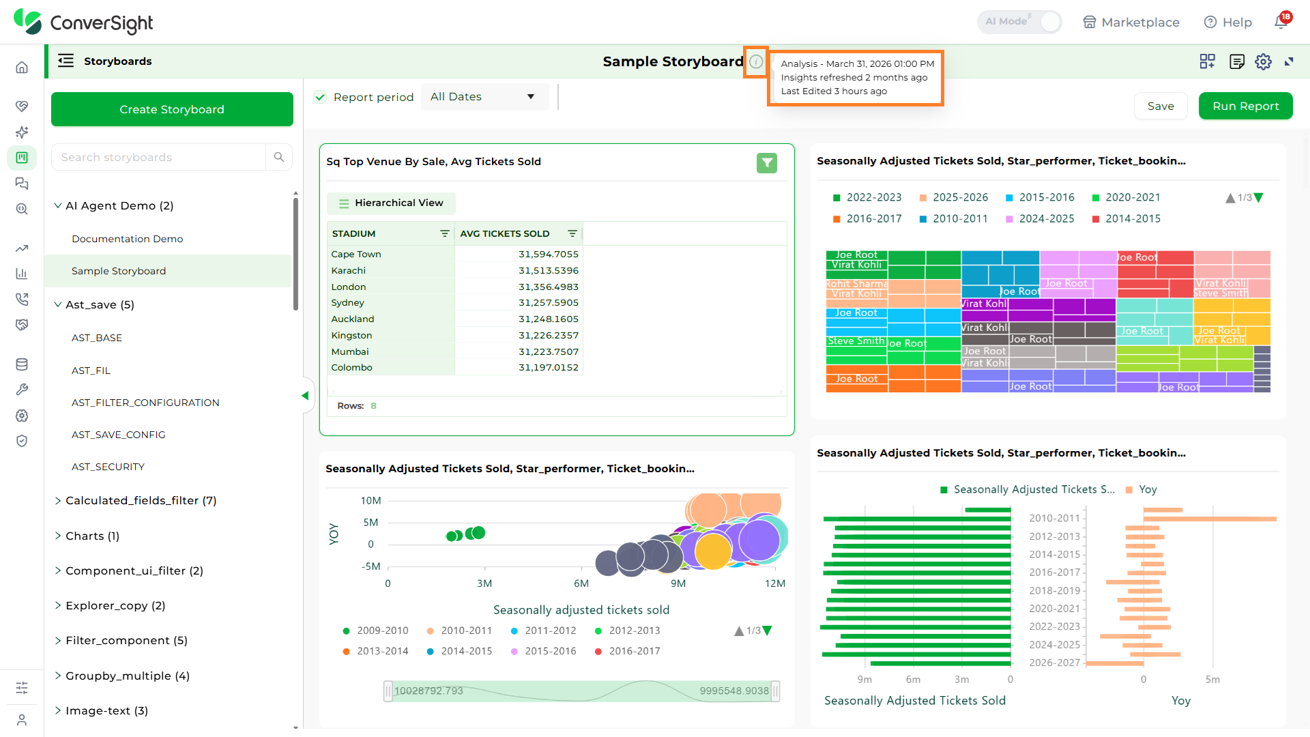Click the Run Report button

click(1245, 106)
